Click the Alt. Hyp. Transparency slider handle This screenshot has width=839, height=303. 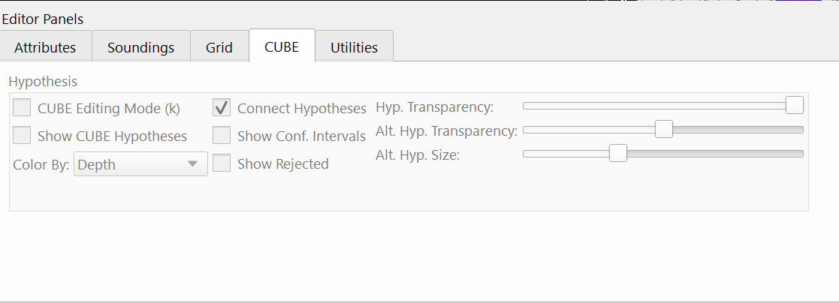click(663, 130)
